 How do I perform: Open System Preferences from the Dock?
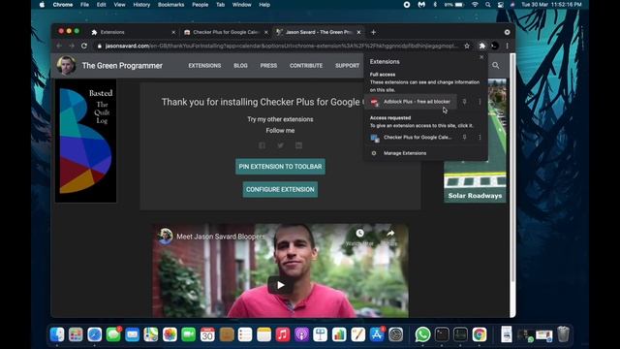396,334
